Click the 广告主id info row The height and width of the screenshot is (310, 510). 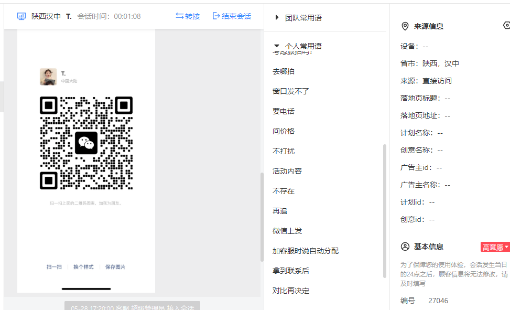(421, 167)
